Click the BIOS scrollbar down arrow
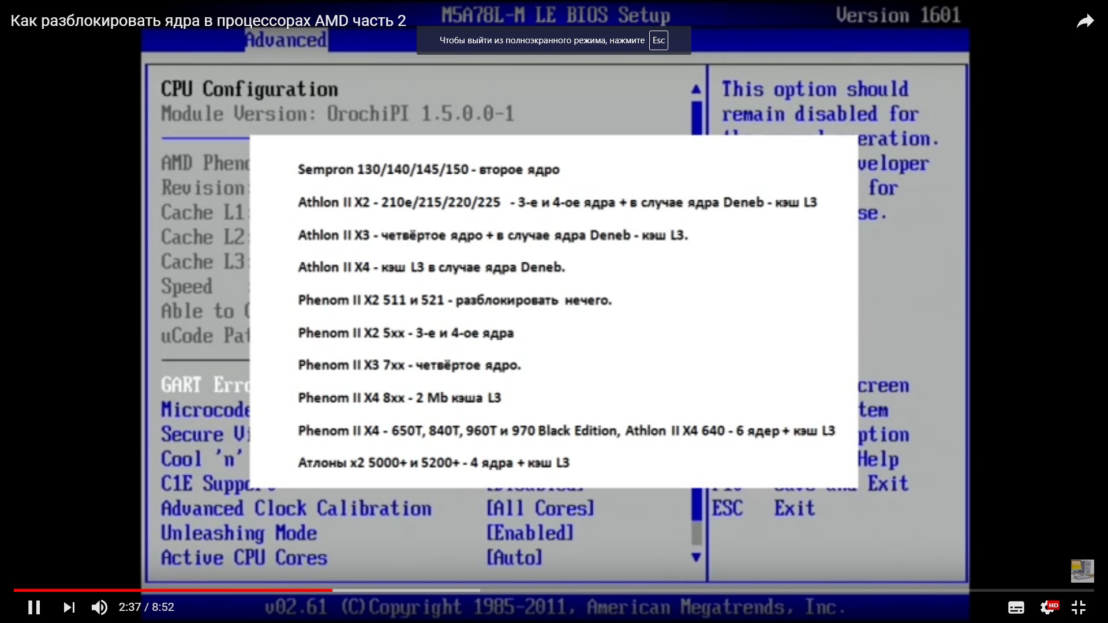The image size is (1108, 623). click(696, 557)
